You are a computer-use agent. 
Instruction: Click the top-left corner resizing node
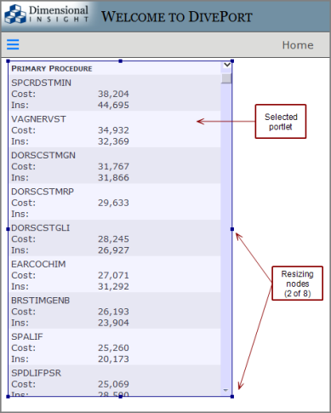[x=9, y=61]
